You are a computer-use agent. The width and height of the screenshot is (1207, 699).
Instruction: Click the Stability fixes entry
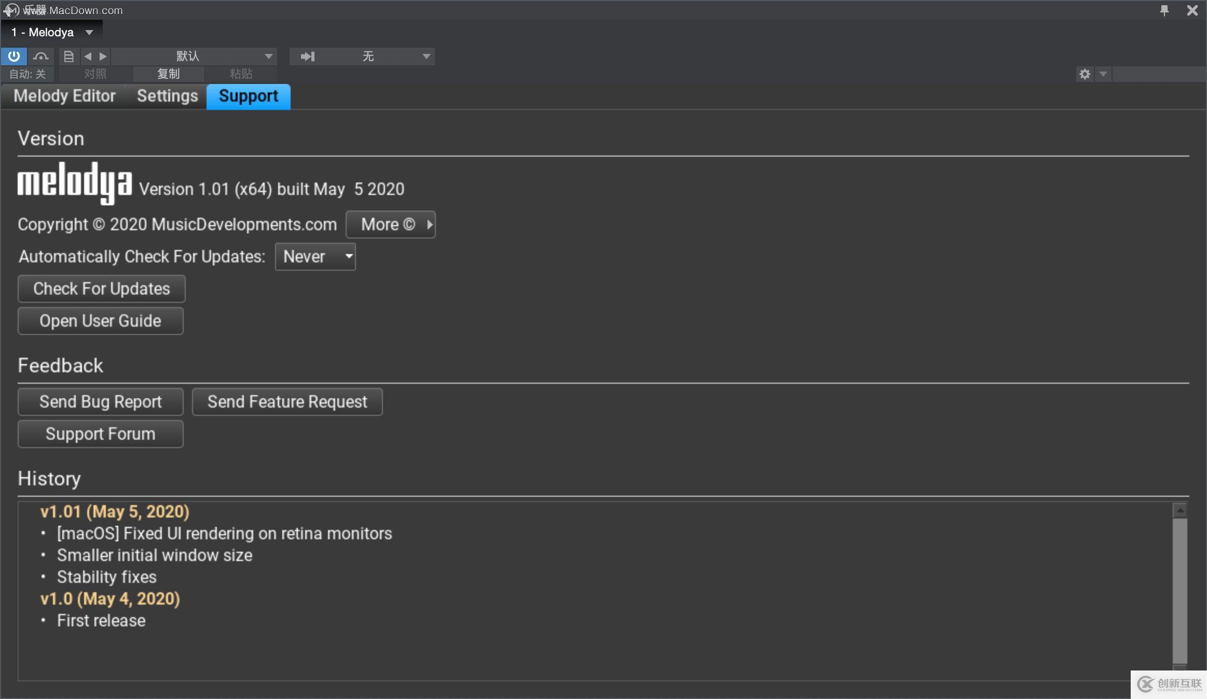107,577
